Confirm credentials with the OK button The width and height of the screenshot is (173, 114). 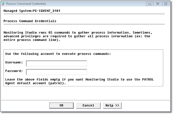(x=61, y=106)
